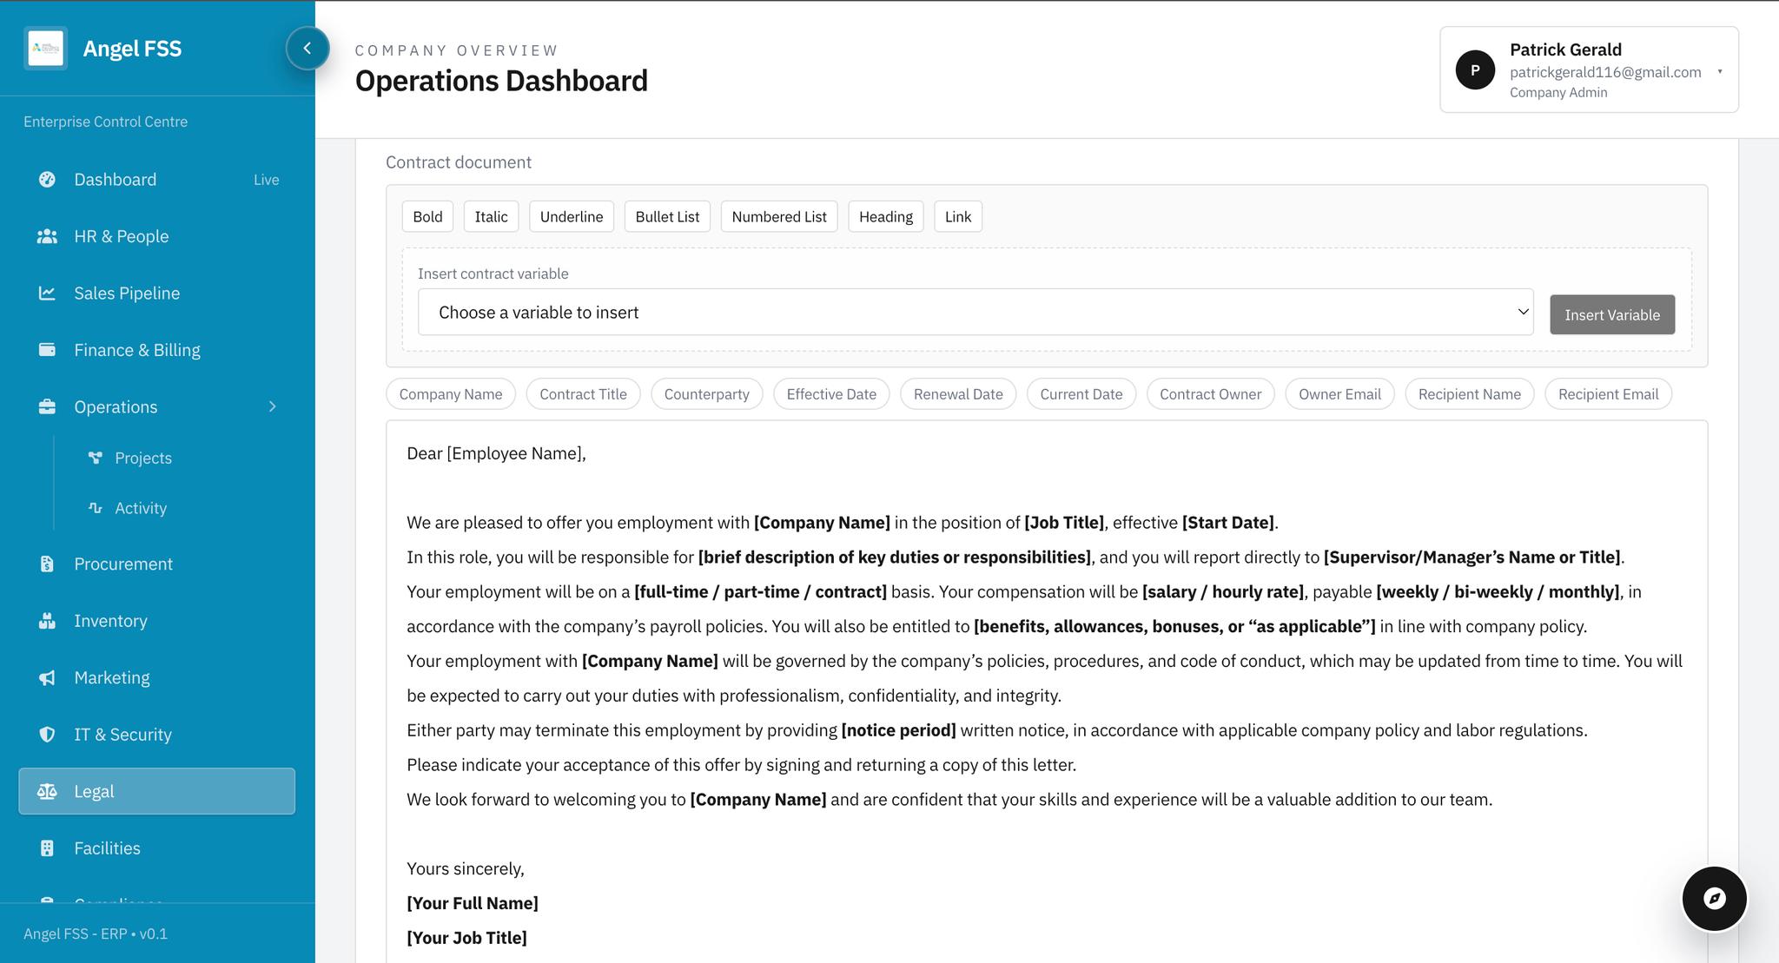Viewport: 1779px width, 963px height.
Task: Open the Projects submenu item
Action: click(x=143, y=458)
